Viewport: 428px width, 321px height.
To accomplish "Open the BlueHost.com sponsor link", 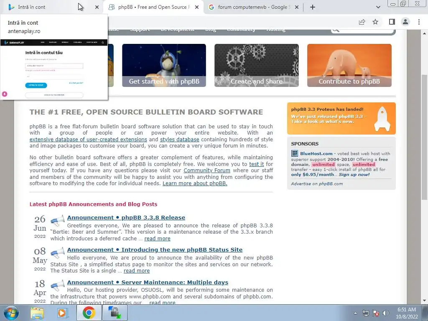I will (316, 153).
